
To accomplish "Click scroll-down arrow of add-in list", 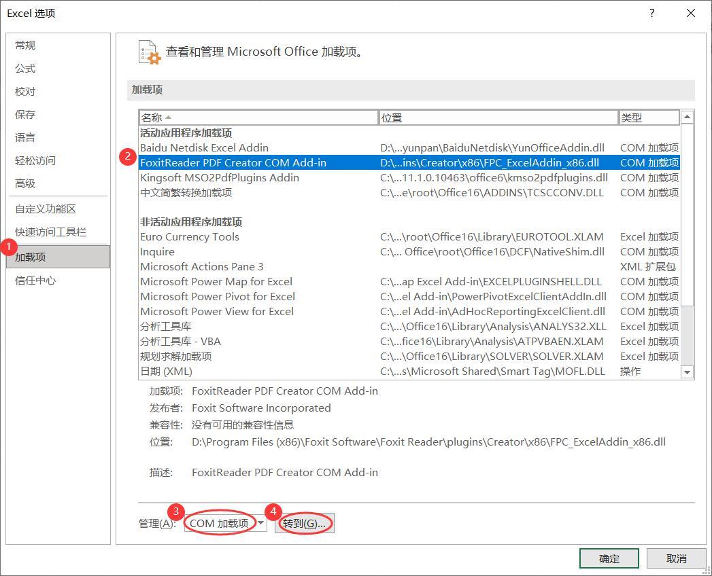I will point(687,372).
